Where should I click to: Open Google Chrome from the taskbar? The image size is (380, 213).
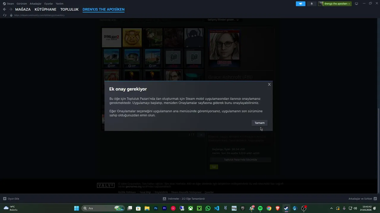[269, 208]
